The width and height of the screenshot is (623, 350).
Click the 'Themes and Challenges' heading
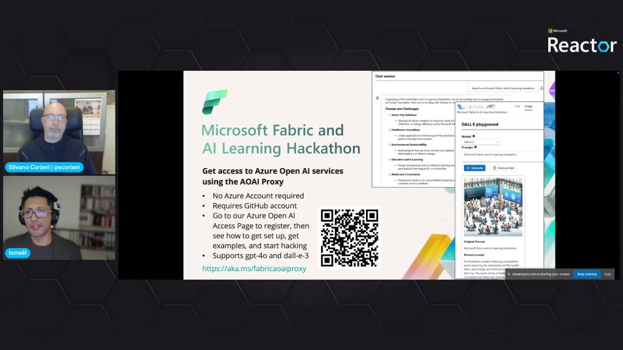[x=402, y=109]
